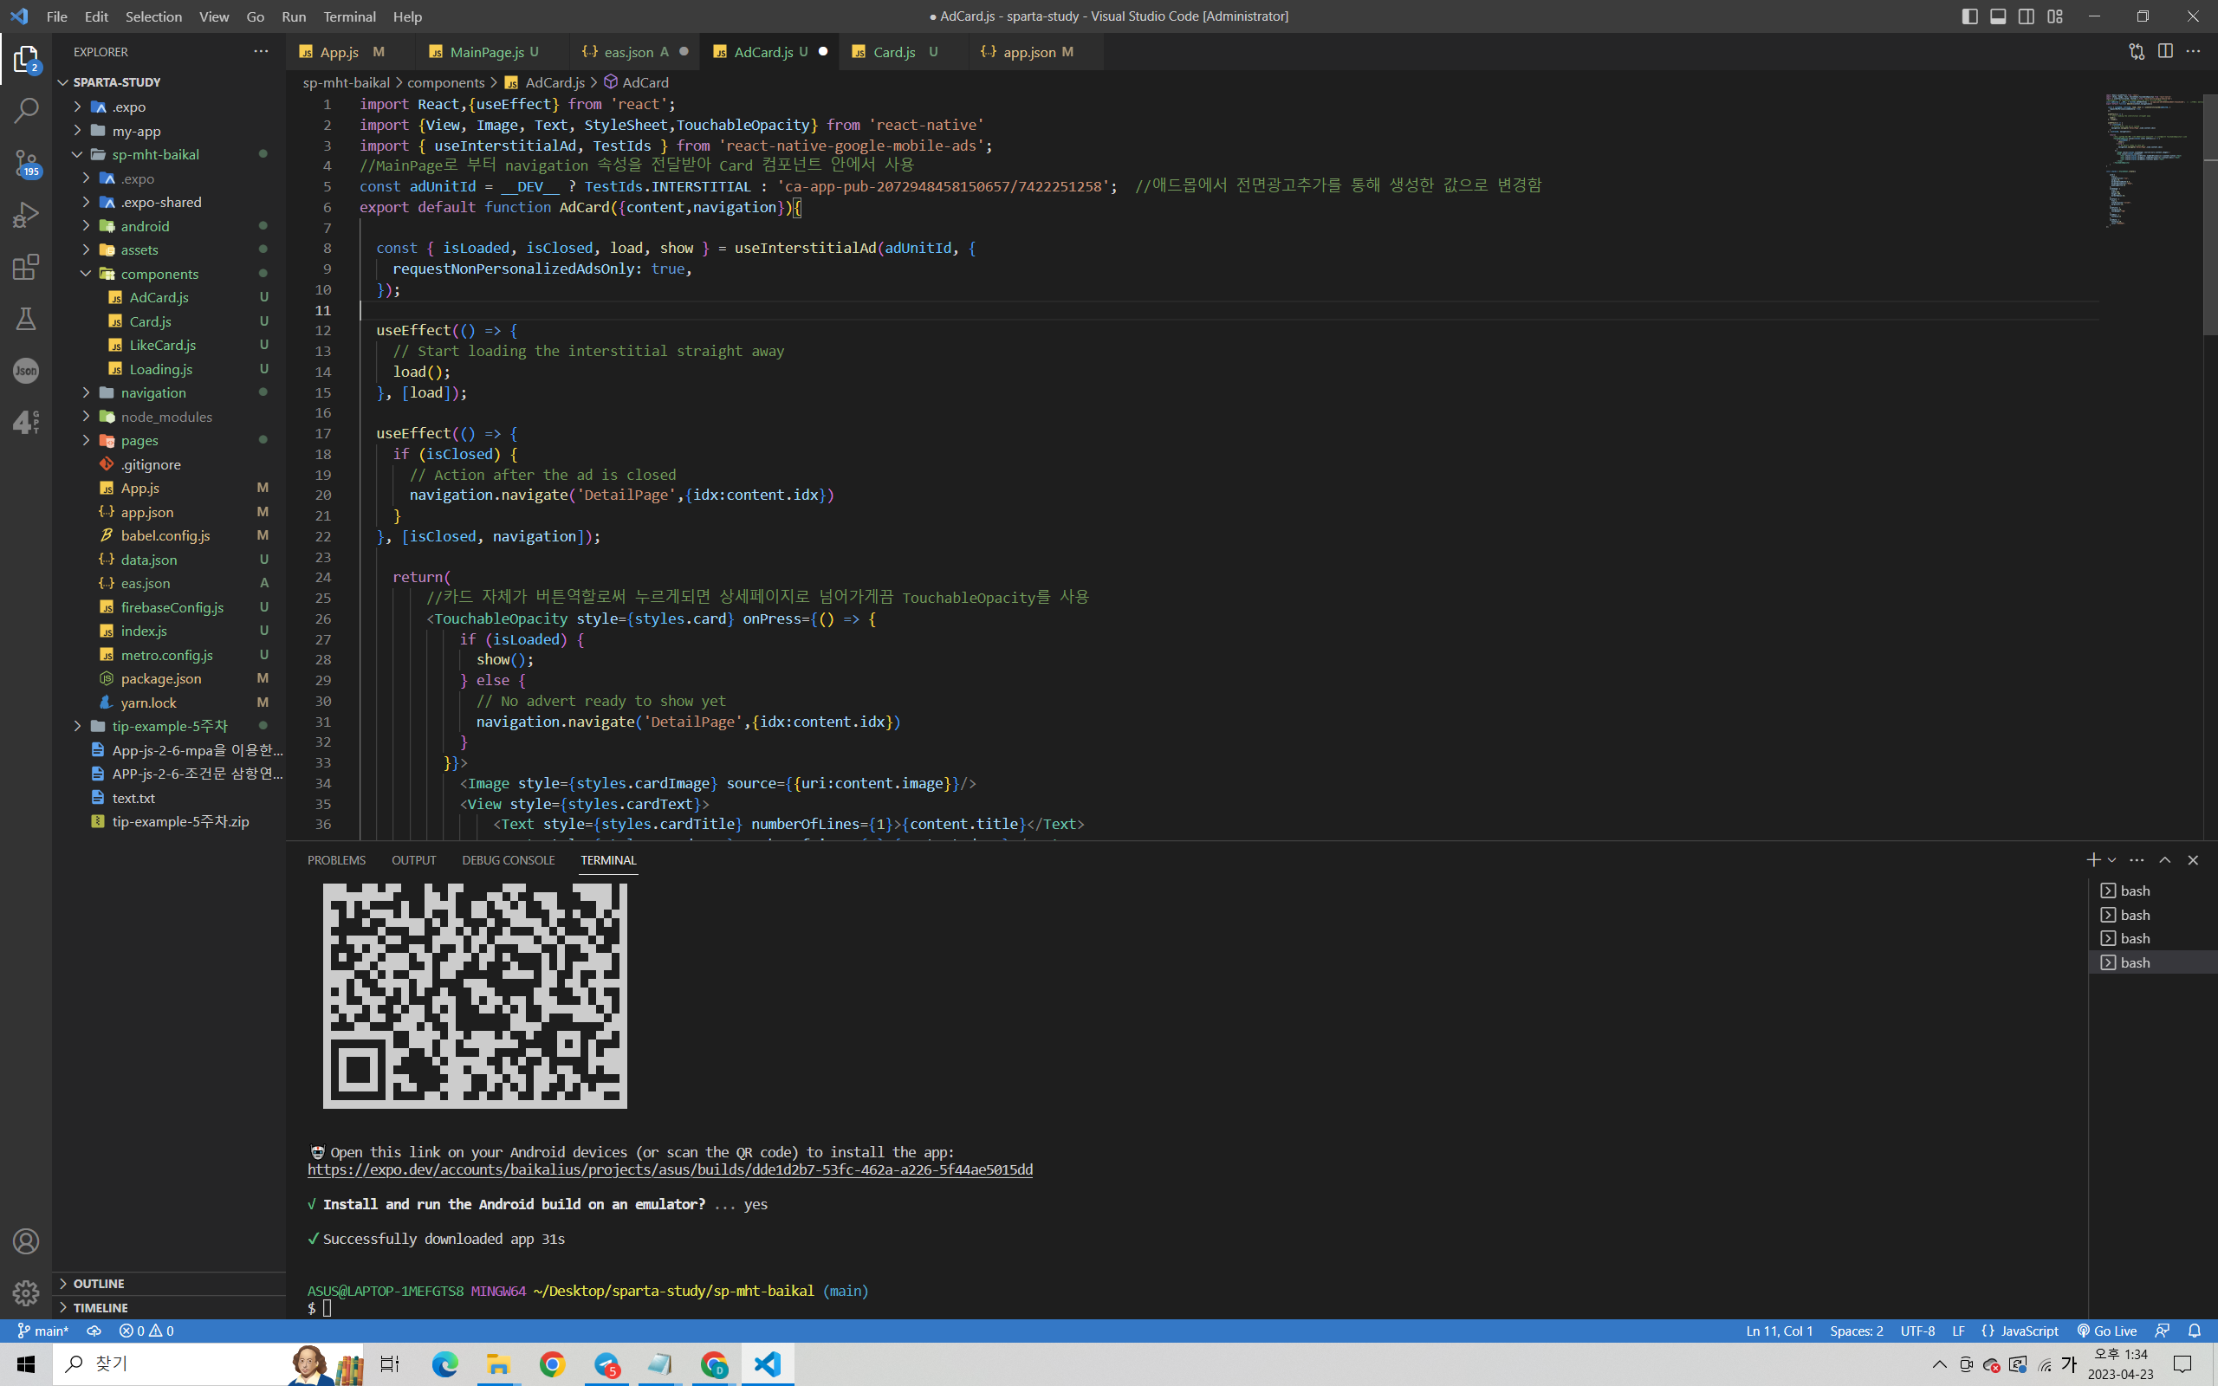
Task: Change encoding via UTF-8 status item
Action: point(1917,1331)
